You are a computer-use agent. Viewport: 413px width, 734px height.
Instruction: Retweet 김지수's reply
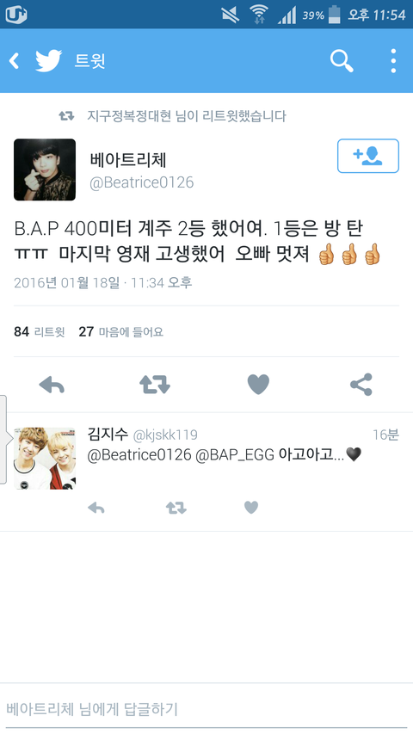(176, 508)
